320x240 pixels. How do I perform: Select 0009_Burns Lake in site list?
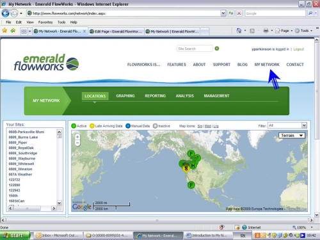[23, 137]
